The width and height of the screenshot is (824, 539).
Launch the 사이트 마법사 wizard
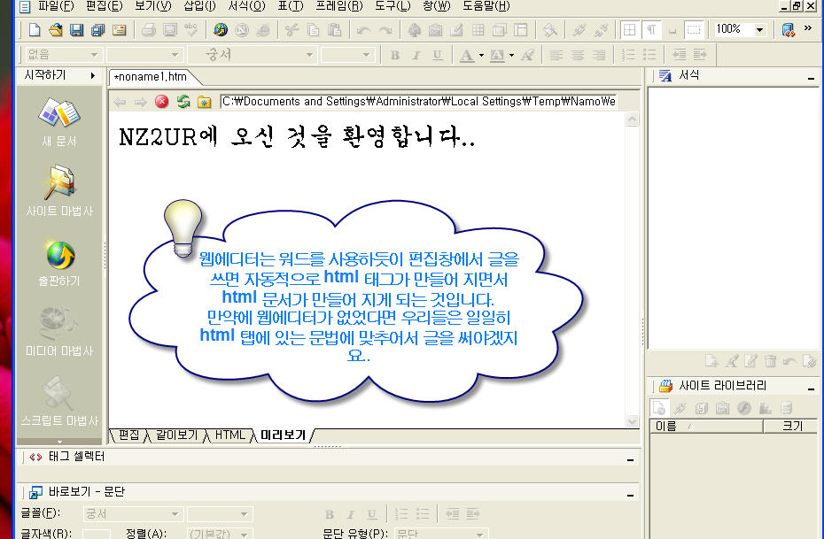[x=59, y=191]
